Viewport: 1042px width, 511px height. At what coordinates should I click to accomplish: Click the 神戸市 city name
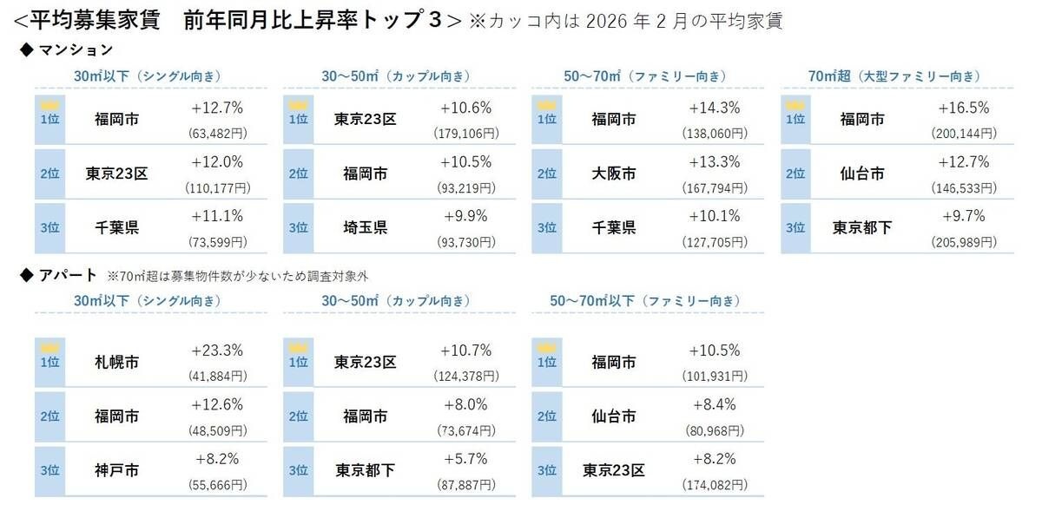116,470
